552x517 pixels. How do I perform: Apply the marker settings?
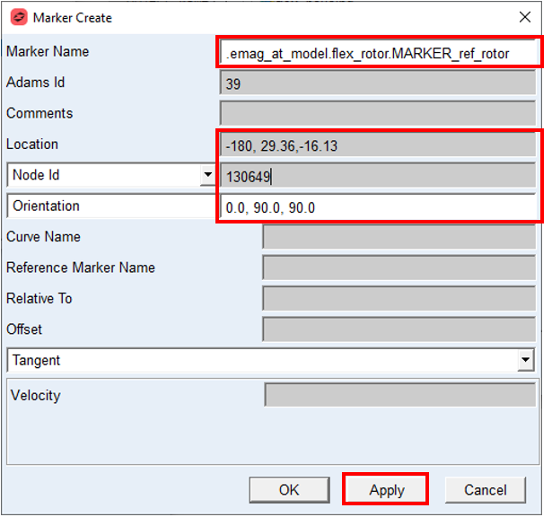(x=386, y=490)
